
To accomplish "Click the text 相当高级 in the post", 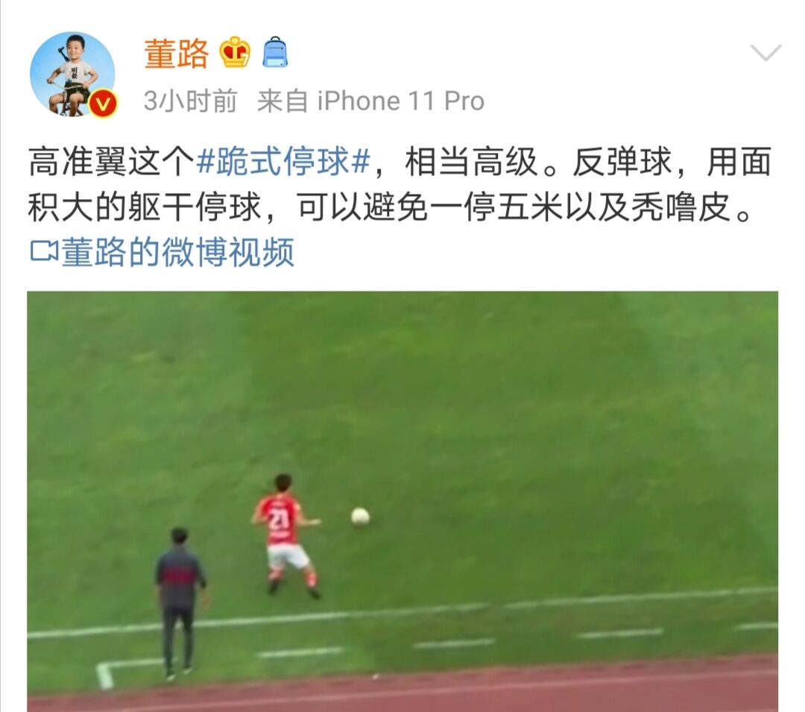I will tap(471, 162).
